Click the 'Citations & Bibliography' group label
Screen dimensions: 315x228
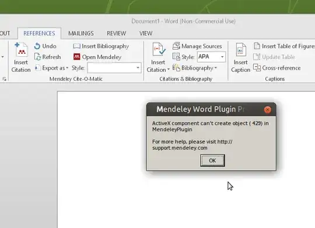(x=186, y=79)
